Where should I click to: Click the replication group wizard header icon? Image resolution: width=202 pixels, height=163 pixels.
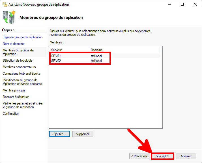[x=9, y=17]
